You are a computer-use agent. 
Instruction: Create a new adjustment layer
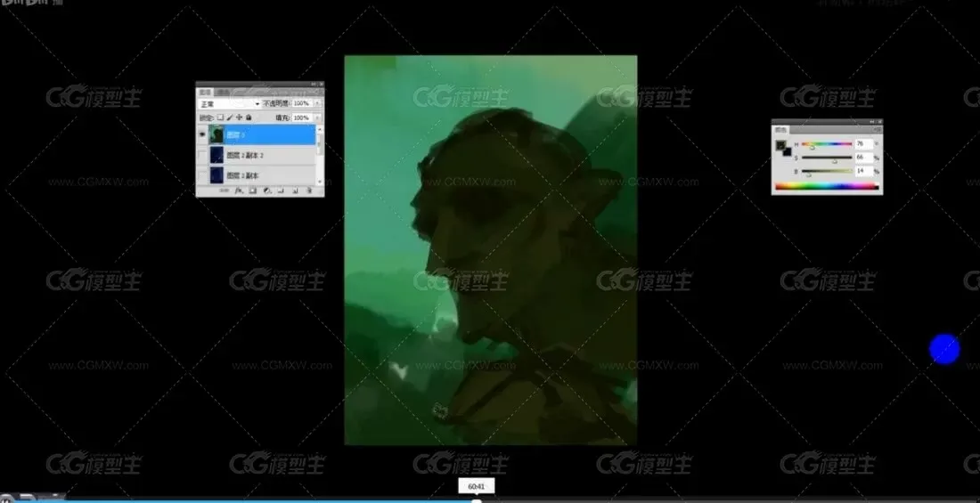point(267,191)
